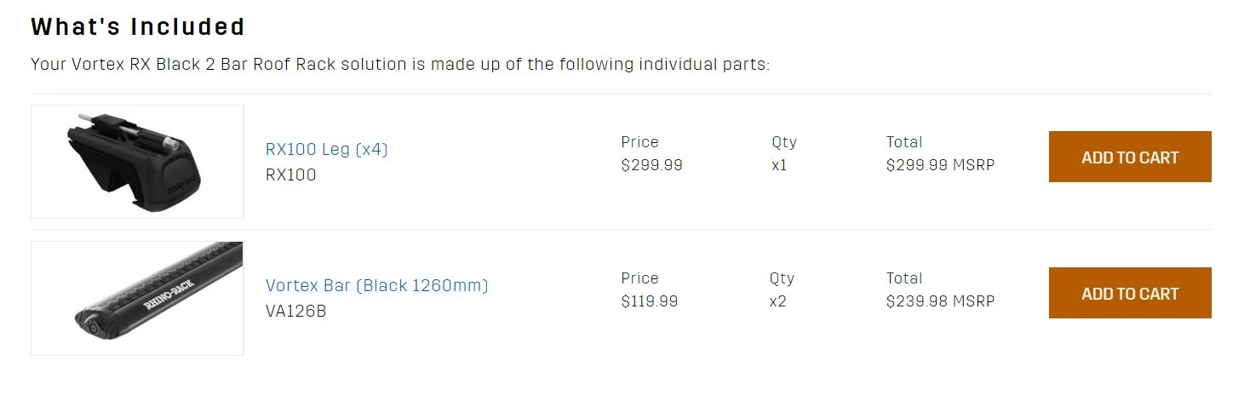Click the $299.99 MSRP total
1244x395 pixels.
point(940,165)
